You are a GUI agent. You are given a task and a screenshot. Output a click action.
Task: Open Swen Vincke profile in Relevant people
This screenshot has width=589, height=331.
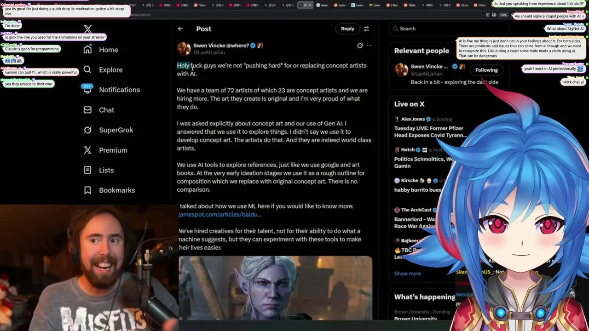(x=429, y=66)
